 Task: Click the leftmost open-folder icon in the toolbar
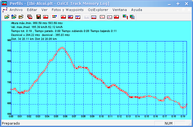click(6, 16)
